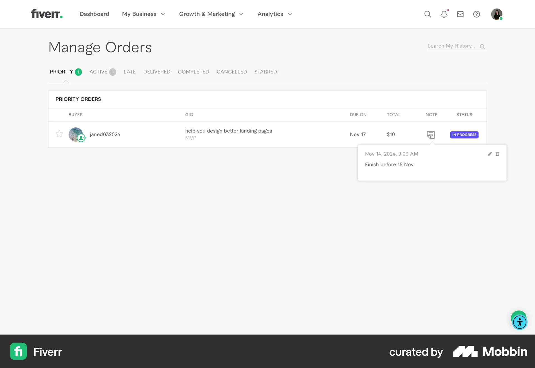Expand the My Business dropdown
This screenshot has width=535, height=368.
[x=144, y=14]
